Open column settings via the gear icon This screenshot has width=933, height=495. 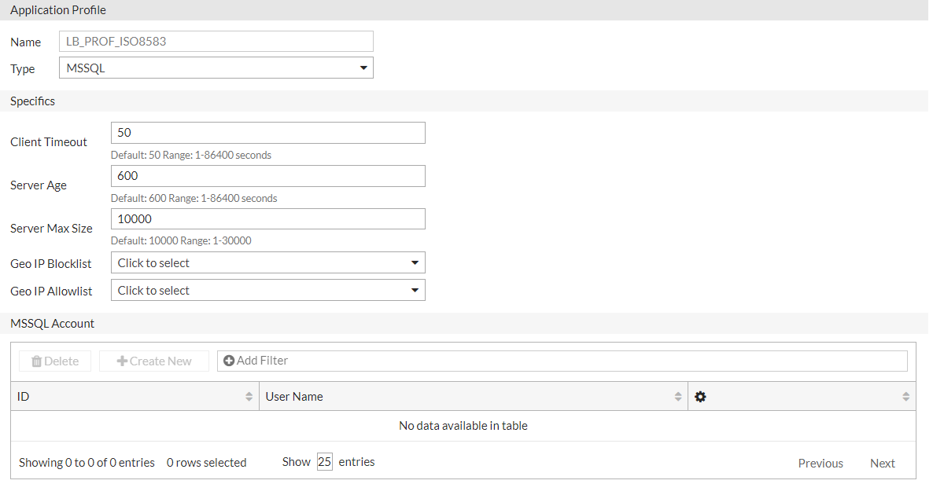coord(700,396)
